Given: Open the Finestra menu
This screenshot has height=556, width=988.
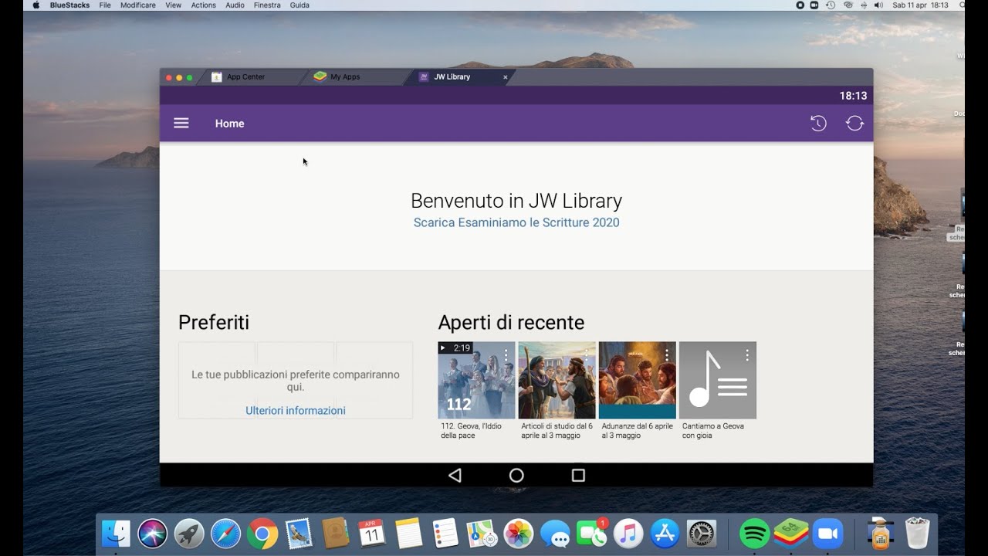Looking at the screenshot, I should pos(267,5).
